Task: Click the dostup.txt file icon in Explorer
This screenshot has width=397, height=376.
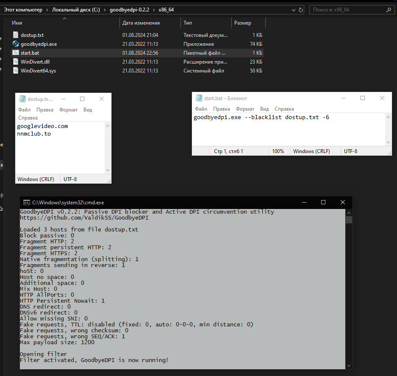Action: pos(15,35)
